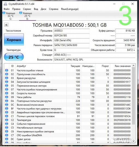Viewport: 139px width, 147px height.
Task: Click status icon for 09 Часы работы
Action: (7, 97)
